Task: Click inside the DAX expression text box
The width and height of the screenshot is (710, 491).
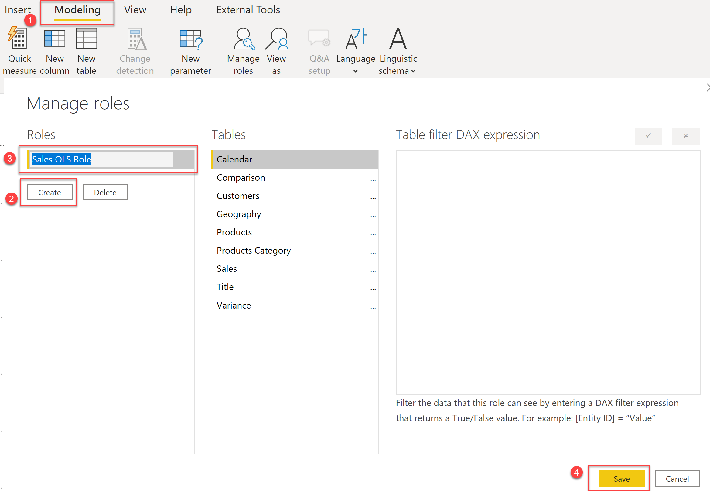Action: pos(548,272)
